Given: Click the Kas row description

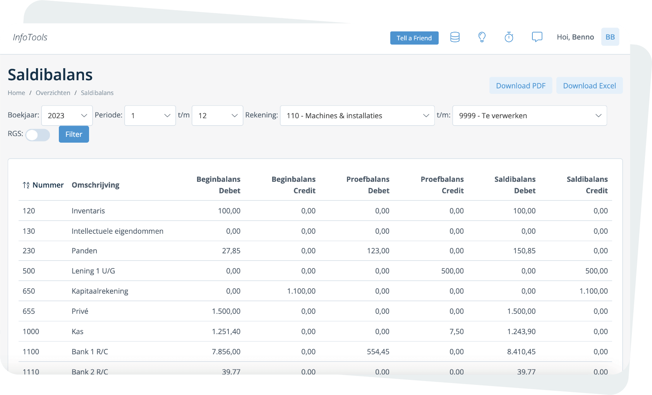Looking at the screenshot, I should click(x=77, y=331).
